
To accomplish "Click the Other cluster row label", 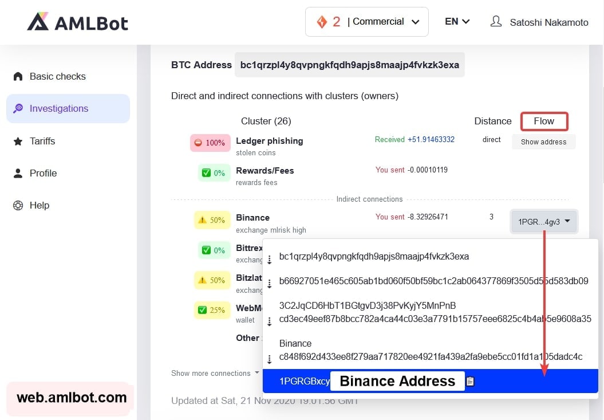I will (248, 338).
